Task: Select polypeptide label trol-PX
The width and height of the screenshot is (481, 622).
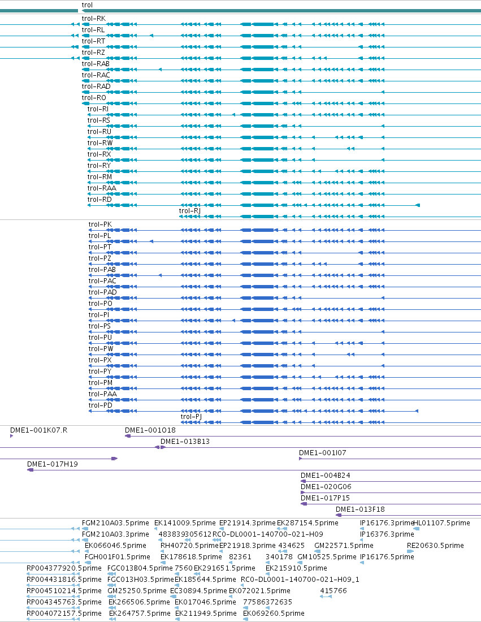Action: (100, 360)
